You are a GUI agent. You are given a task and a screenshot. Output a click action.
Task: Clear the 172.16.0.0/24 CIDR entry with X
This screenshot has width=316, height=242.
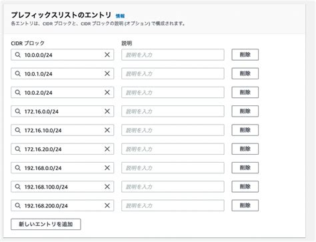(x=107, y=111)
